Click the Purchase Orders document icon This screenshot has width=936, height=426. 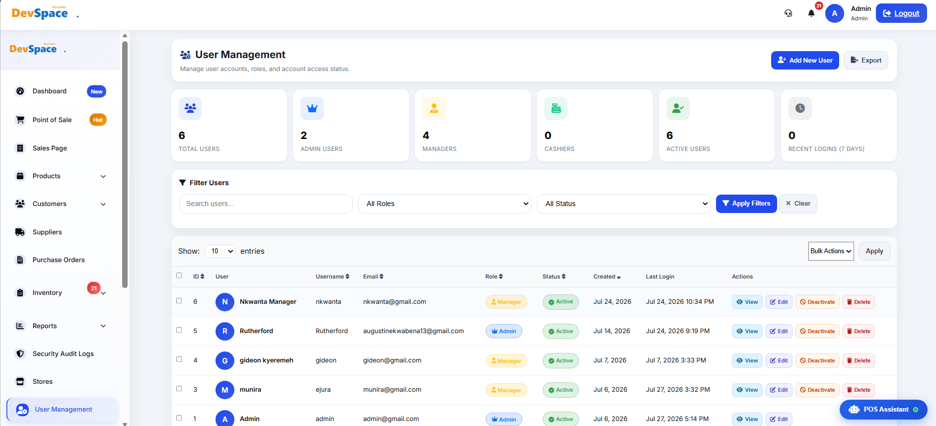click(20, 260)
